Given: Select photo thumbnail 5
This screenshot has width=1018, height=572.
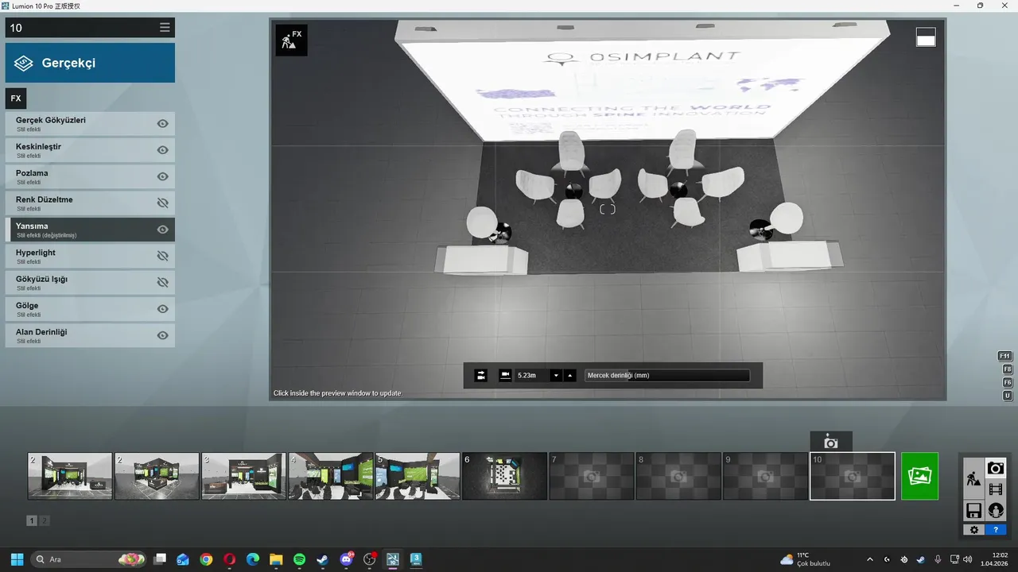Looking at the screenshot, I should [418, 476].
